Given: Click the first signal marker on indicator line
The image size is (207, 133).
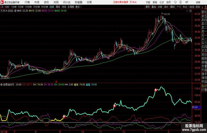Looking at the screenshot, I should coord(64,116).
